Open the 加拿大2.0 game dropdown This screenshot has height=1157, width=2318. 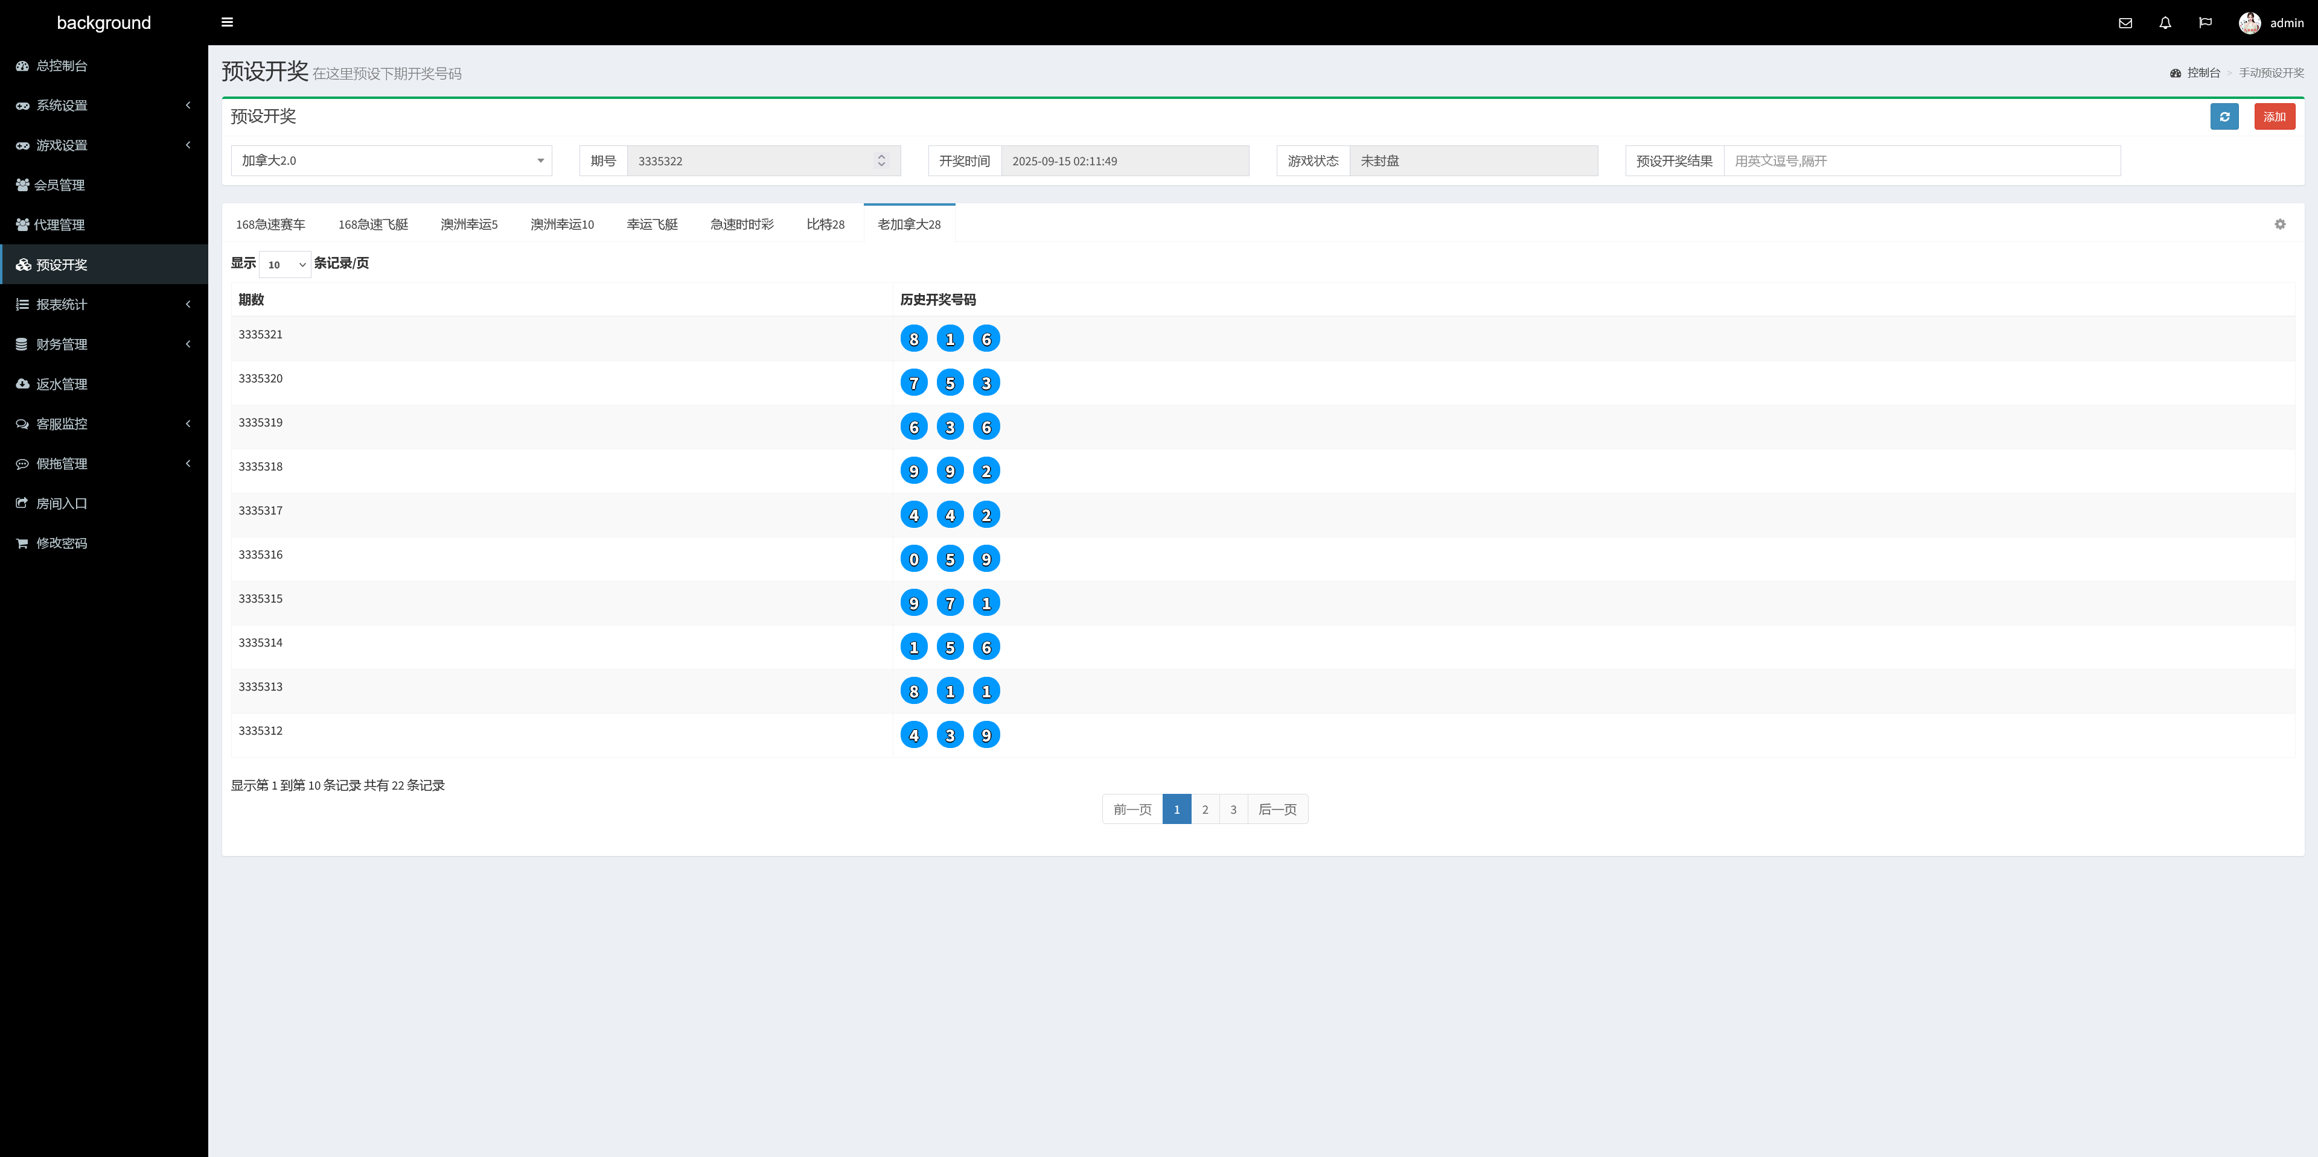[391, 161]
